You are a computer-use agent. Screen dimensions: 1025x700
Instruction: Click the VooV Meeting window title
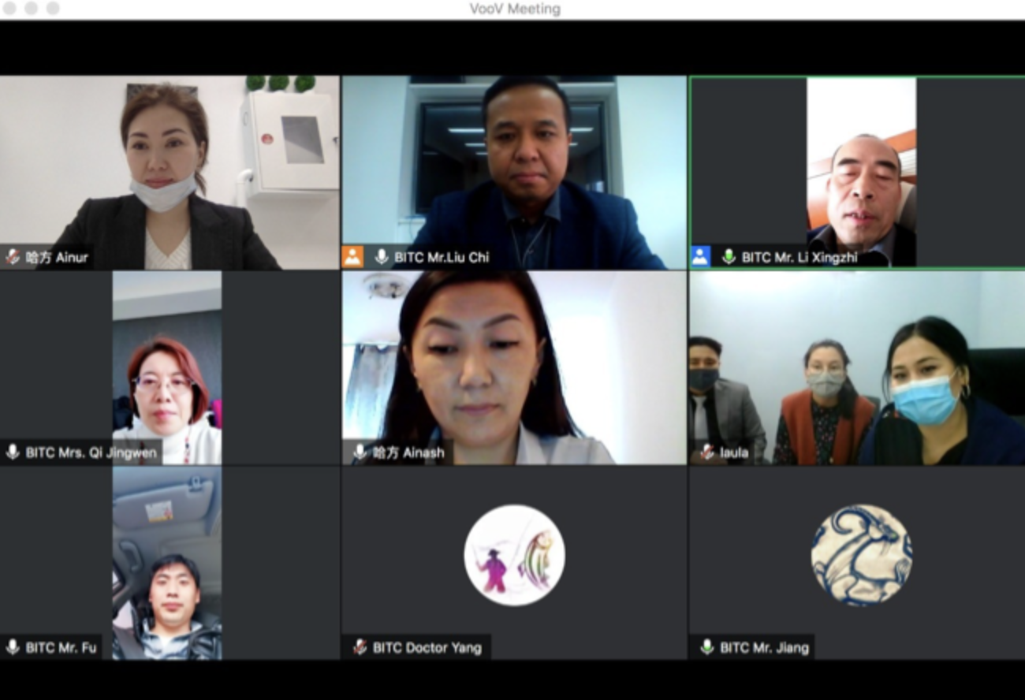pyautogui.click(x=515, y=9)
